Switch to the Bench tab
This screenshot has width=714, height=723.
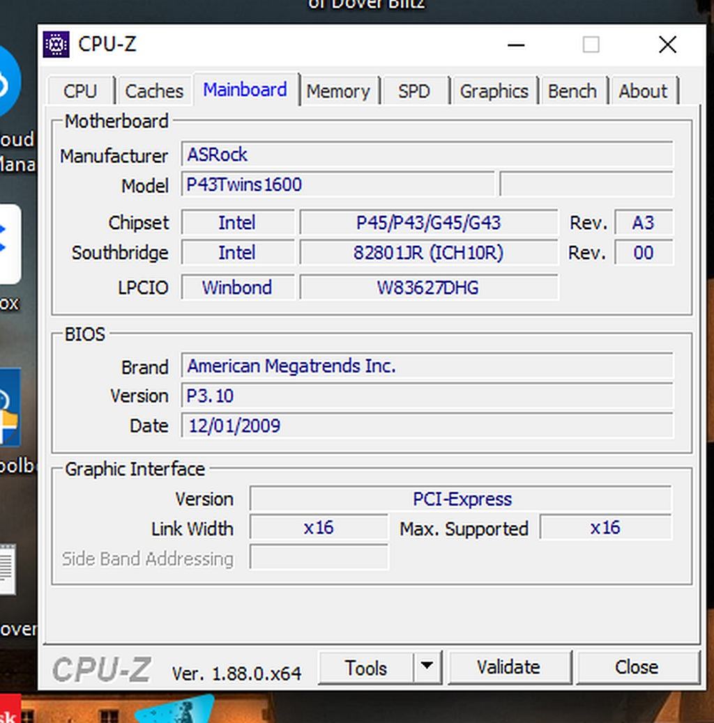[572, 91]
